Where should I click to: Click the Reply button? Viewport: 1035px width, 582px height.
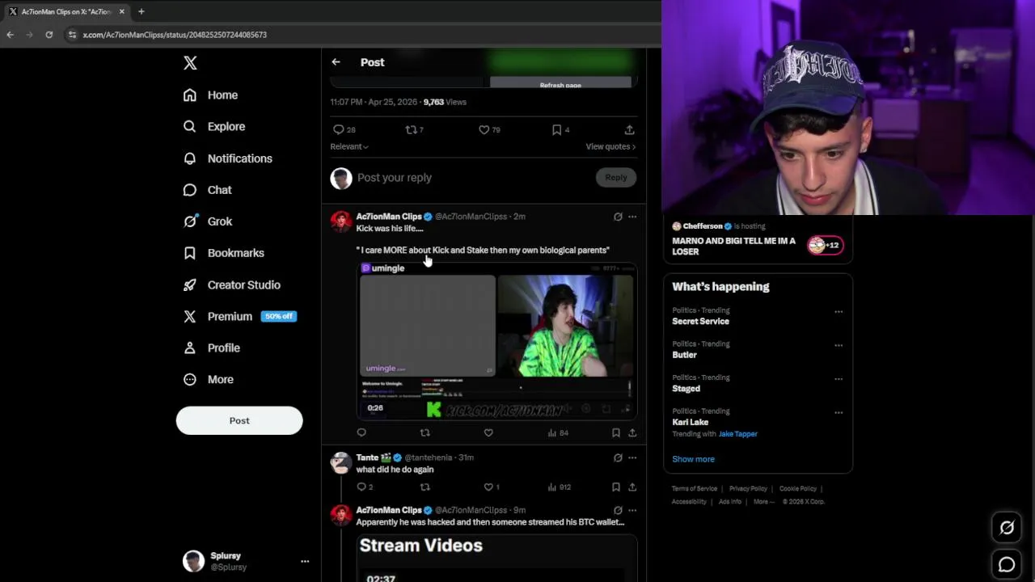[x=616, y=178]
